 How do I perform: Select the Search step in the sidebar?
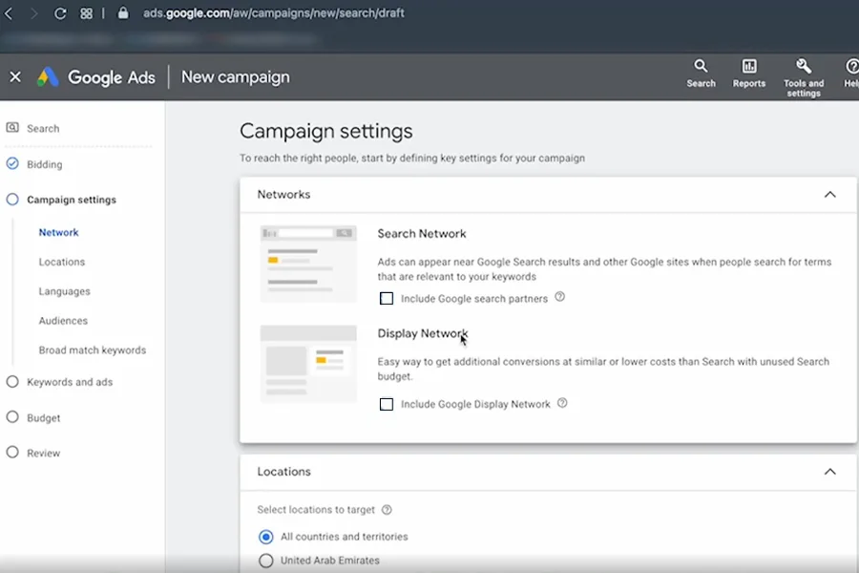[x=43, y=128]
